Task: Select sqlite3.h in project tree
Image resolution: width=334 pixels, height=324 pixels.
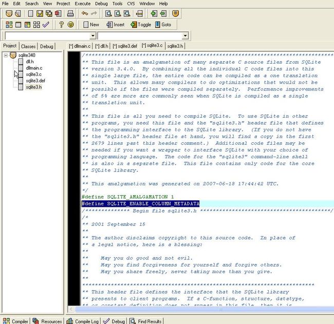Action: click(x=33, y=87)
